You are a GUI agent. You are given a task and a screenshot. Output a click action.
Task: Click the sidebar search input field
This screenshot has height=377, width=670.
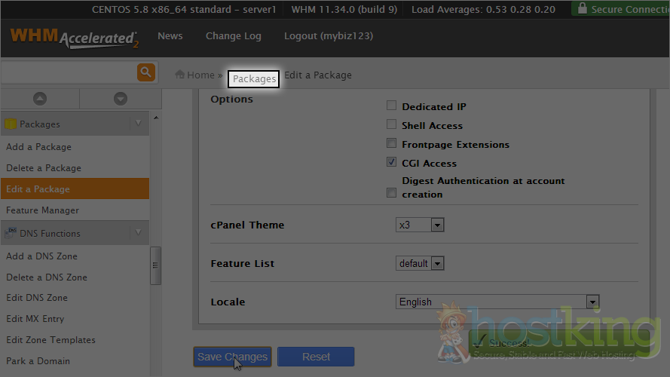coord(68,72)
